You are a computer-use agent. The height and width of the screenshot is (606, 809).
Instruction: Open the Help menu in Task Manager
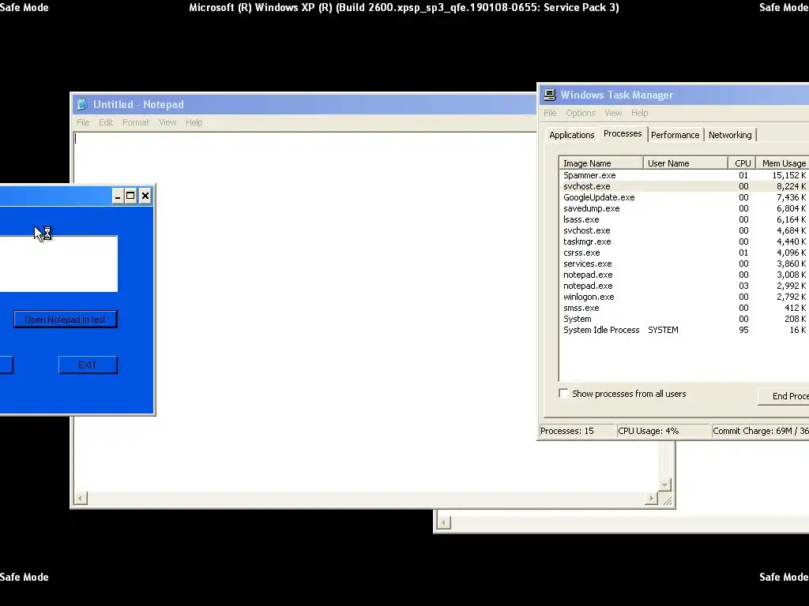[639, 113]
